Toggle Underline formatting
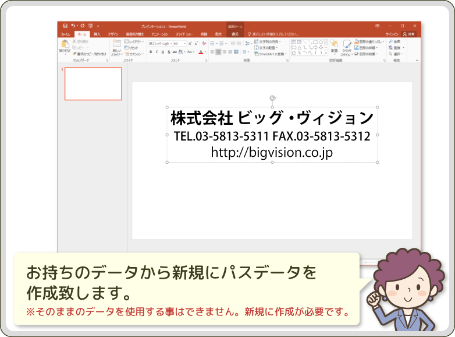This screenshot has height=337, width=455. (162, 52)
